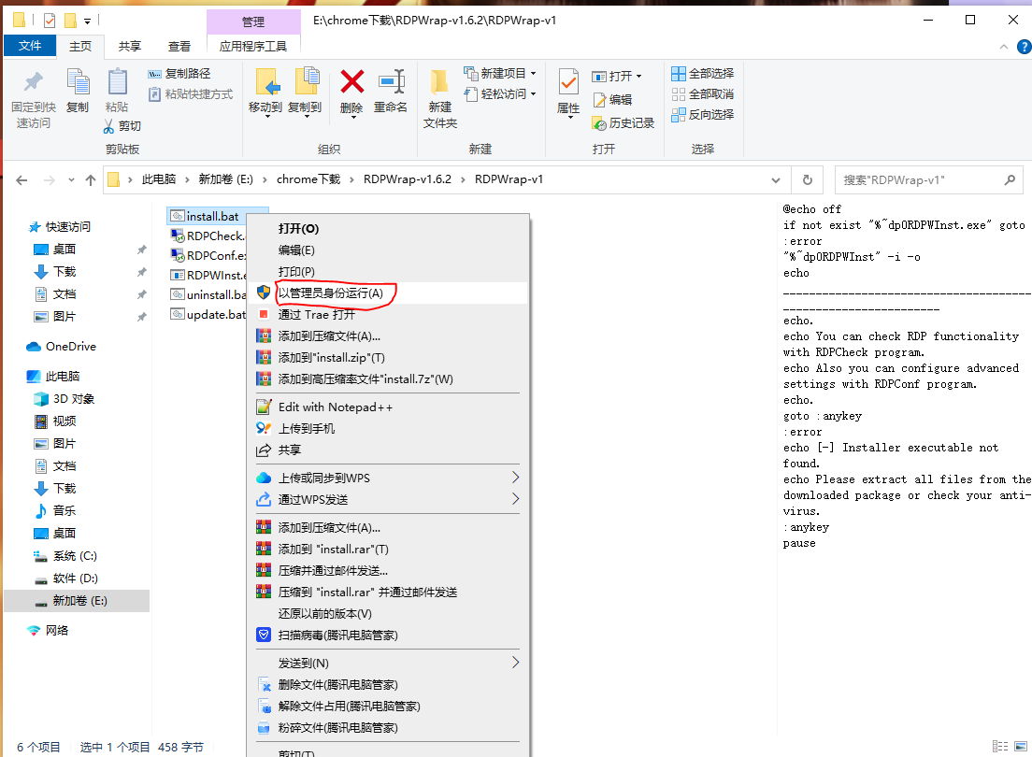Open the address bar history dropdown chevron
The image size is (1032, 757).
click(x=776, y=179)
